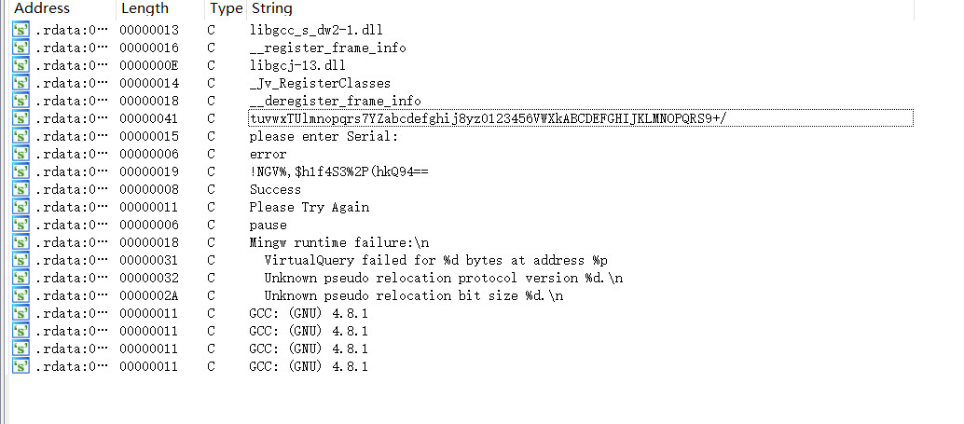The image size is (964, 424).
Task: Click the string icon beside libgcc_s_dw2-1.dll
Action: click(x=21, y=30)
